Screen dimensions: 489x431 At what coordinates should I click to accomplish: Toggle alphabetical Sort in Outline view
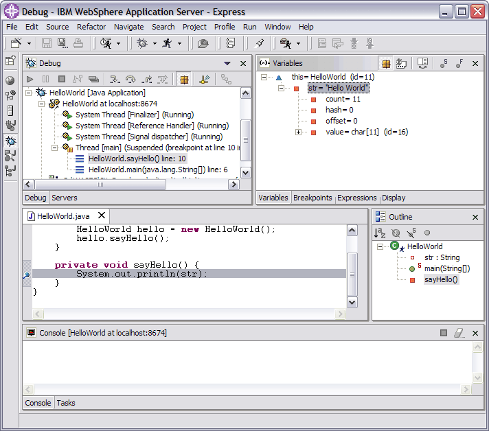[380, 233]
